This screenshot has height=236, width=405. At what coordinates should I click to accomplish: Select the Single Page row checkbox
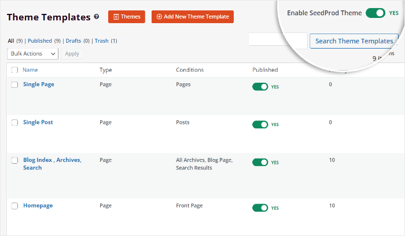[x=14, y=84]
